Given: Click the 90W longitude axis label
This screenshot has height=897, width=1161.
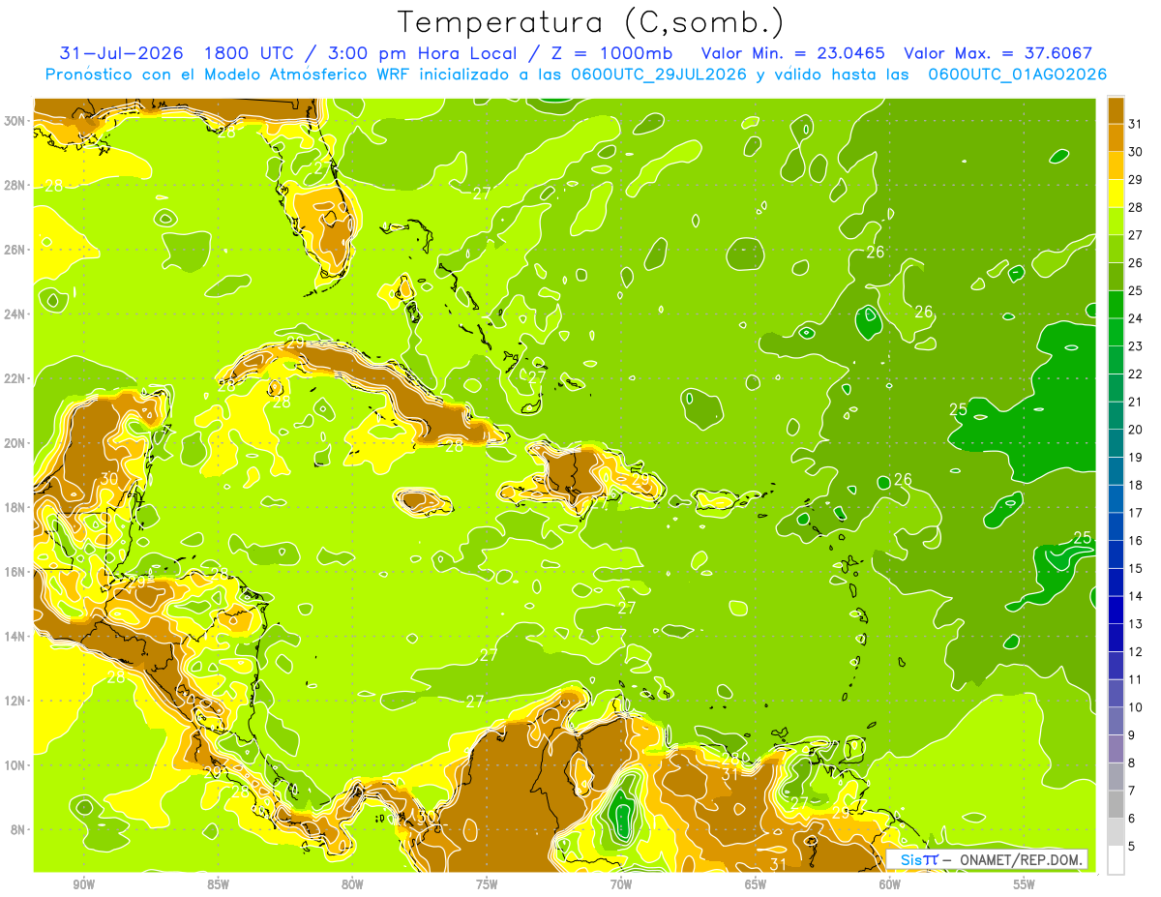Looking at the screenshot, I should [x=84, y=884].
